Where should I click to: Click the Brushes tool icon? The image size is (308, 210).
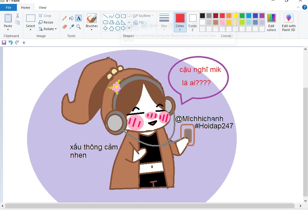pyautogui.click(x=91, y=18)
